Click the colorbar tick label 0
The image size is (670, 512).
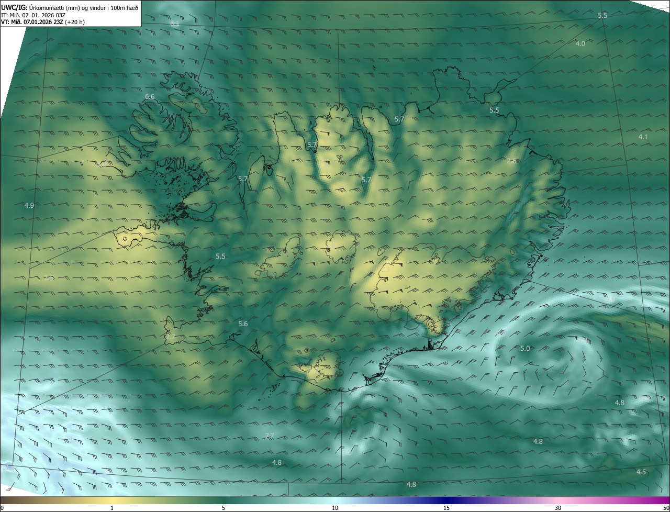[x=2, y=508]
